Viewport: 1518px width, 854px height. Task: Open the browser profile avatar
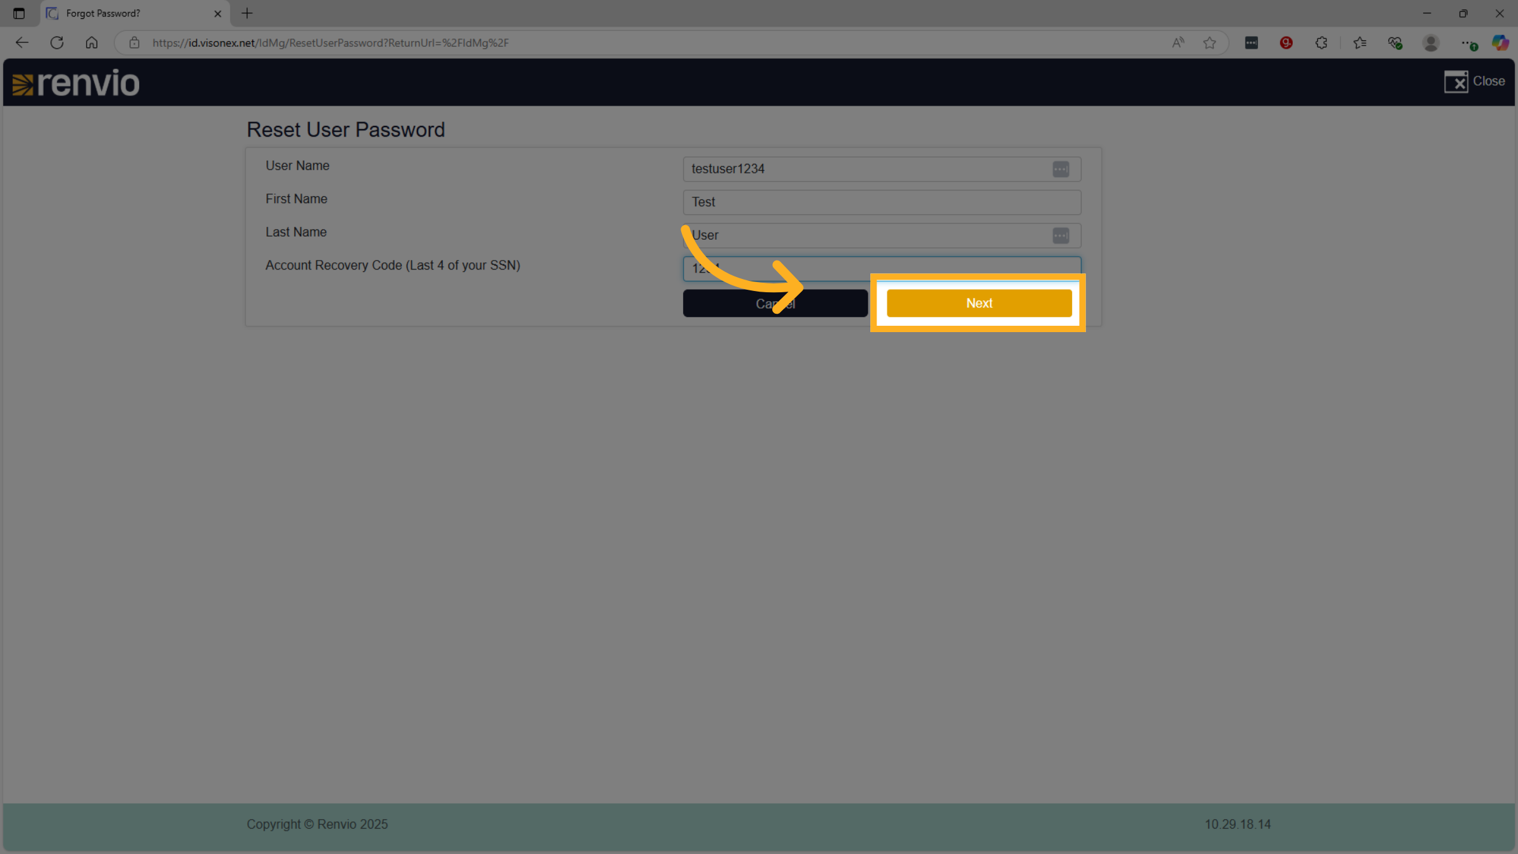(x=1431, y=43)
